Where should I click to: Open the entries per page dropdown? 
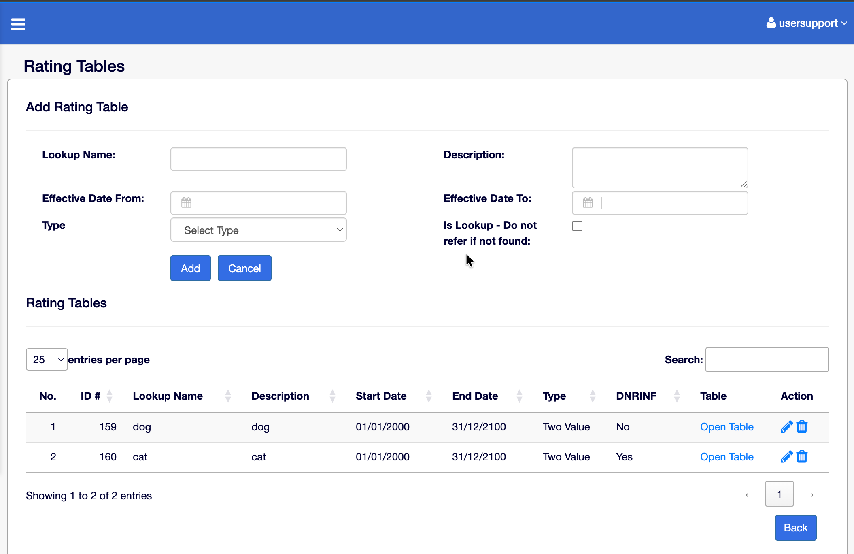coord(46,359)
